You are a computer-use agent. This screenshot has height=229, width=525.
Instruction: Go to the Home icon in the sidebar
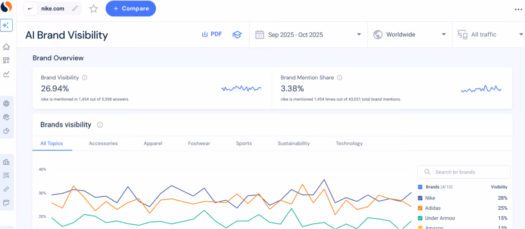click(6, 47)
